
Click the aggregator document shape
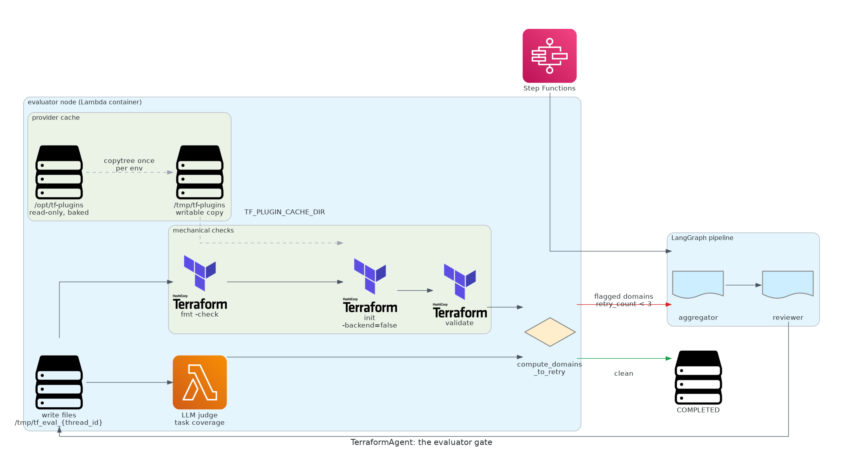point(698,285)
